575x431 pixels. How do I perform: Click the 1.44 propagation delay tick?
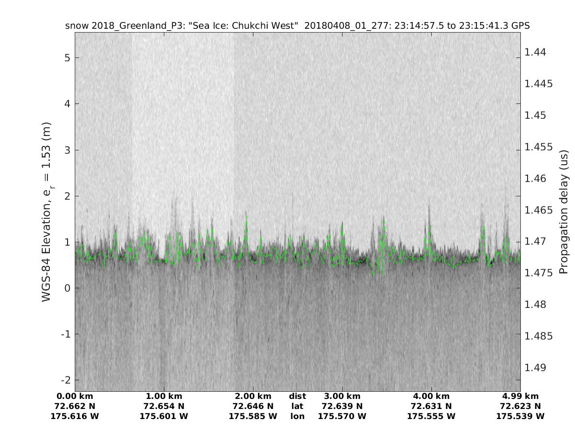(535, 52)
